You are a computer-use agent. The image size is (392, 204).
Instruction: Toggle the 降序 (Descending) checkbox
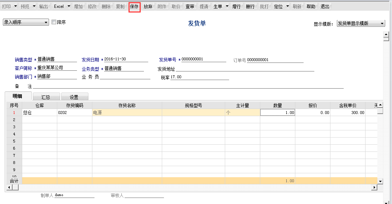point(54,22)
